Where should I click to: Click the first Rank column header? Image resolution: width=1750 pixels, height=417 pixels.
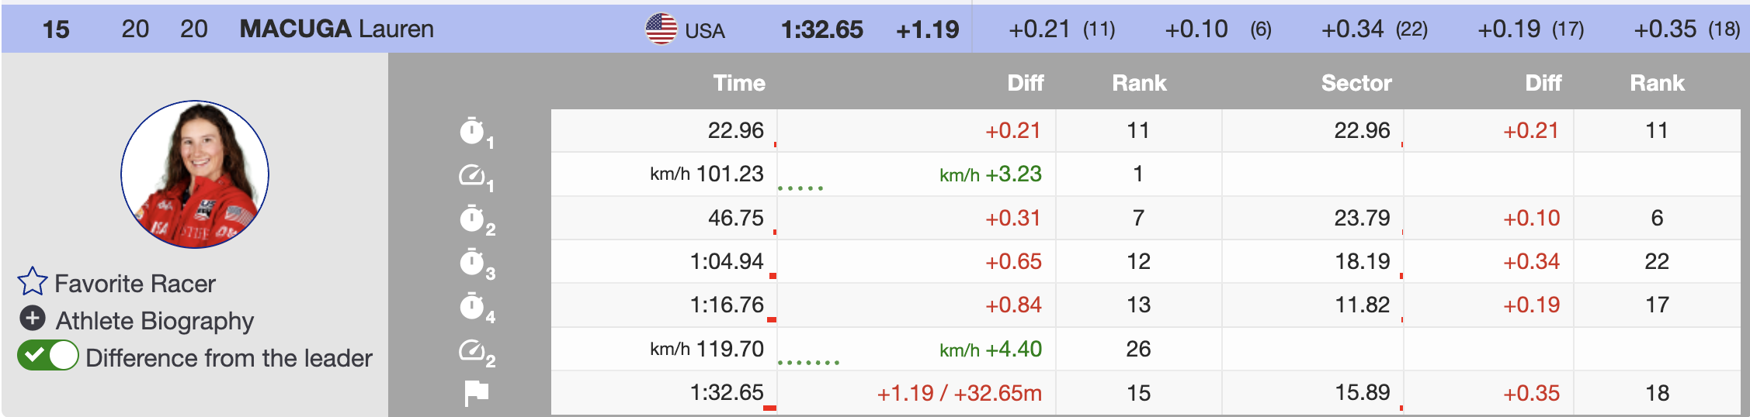[1138, 83]
